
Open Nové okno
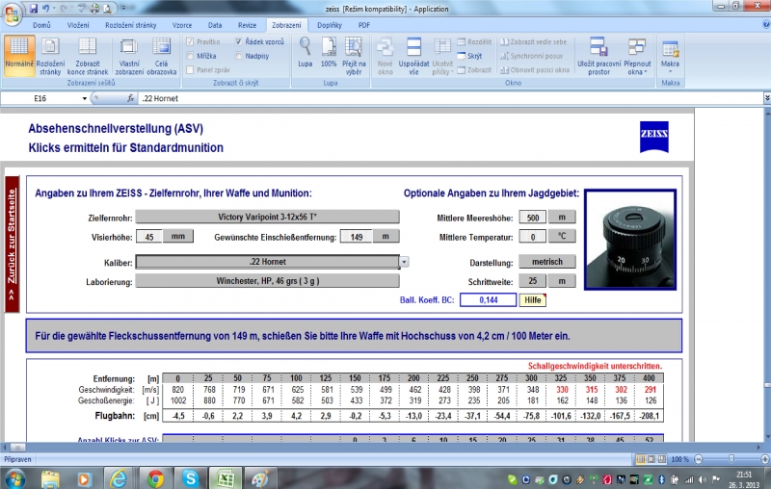pyautogui.click(x=385, y=56)
